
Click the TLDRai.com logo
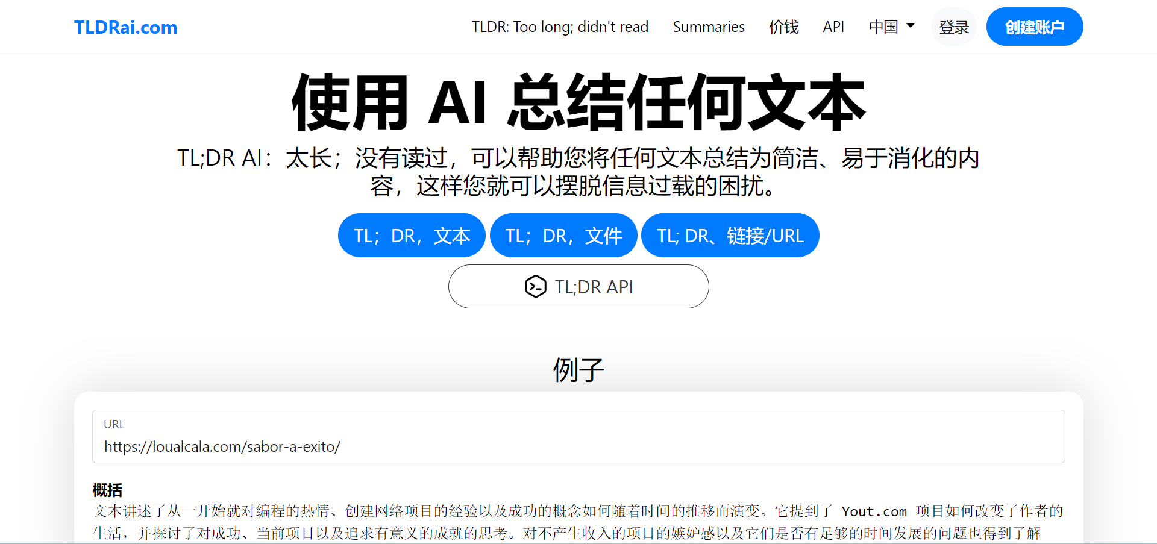click(x=125, y=27)
